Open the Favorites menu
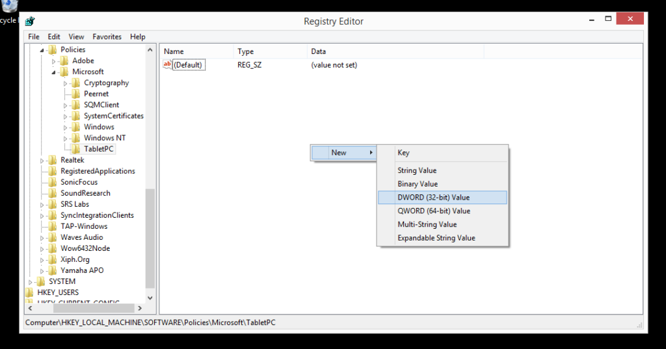The image size is (666, 349). coord(107,37)
